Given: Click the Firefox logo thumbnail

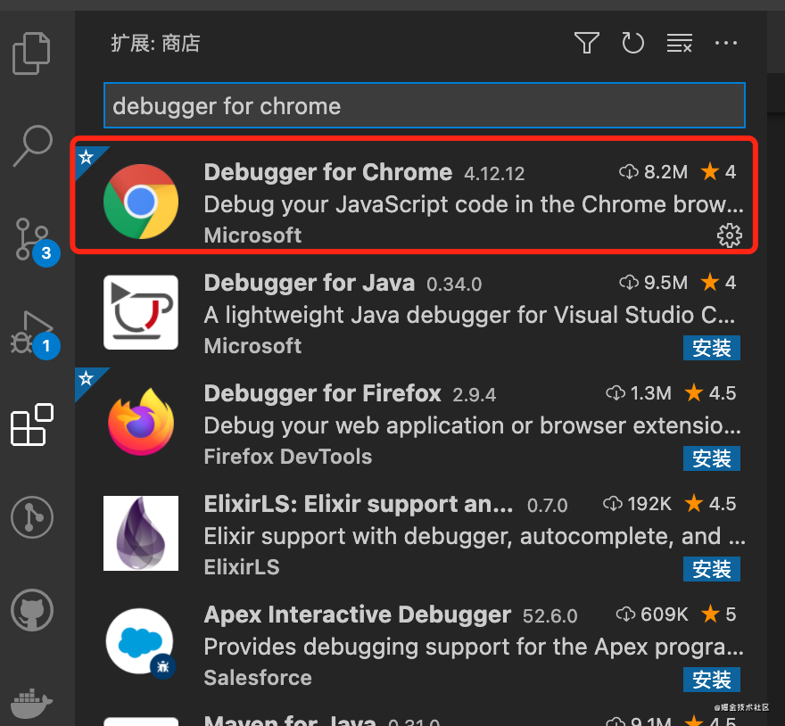Looking at the screenshot, I should (141, 422).
